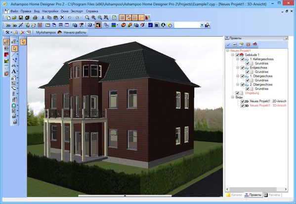Toggle 2. Obergeschoss visibility checkbox
Image resolution: width=296 pixels, height=204 pixels.
[x=243, y=85]
